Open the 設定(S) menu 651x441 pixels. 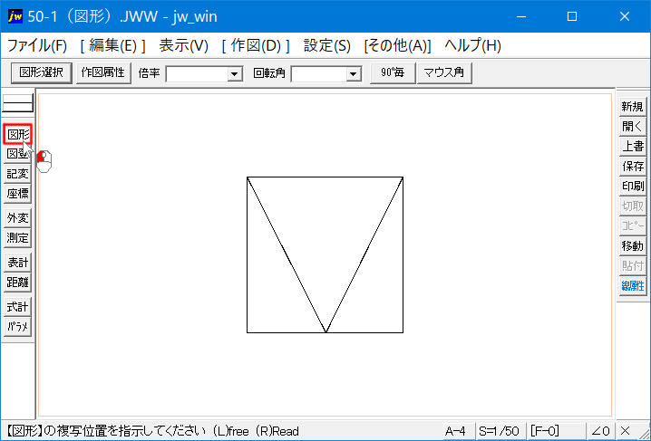coord(326,45)
